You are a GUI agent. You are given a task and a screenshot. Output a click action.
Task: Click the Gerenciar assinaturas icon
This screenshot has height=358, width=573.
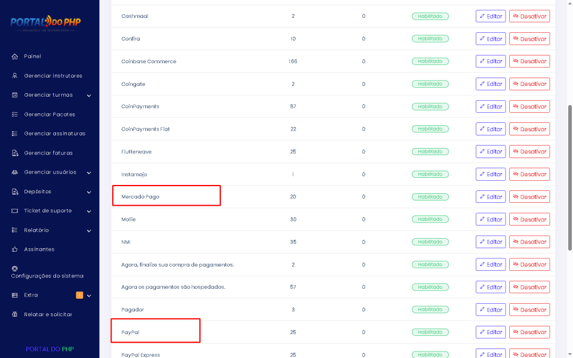pos(14,134)
